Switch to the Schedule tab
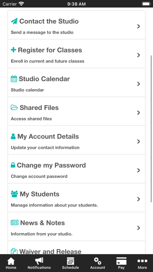This screenshot has width=153, height=272. tap(71, 263)
